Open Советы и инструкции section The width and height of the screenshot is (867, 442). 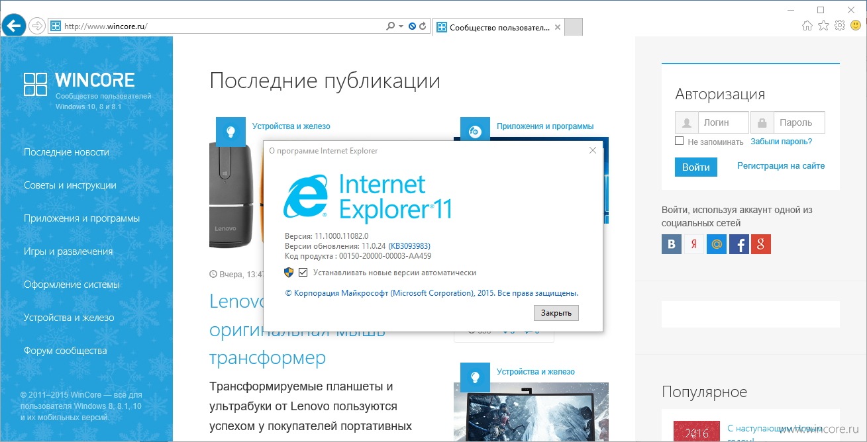(x=70, y=185)
